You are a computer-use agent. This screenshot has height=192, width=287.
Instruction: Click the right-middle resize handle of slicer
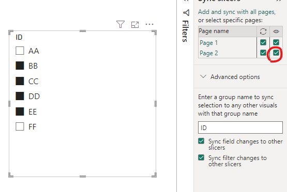[x=156, y=104]
